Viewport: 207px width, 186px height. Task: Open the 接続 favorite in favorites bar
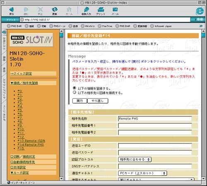click(29, 26)
